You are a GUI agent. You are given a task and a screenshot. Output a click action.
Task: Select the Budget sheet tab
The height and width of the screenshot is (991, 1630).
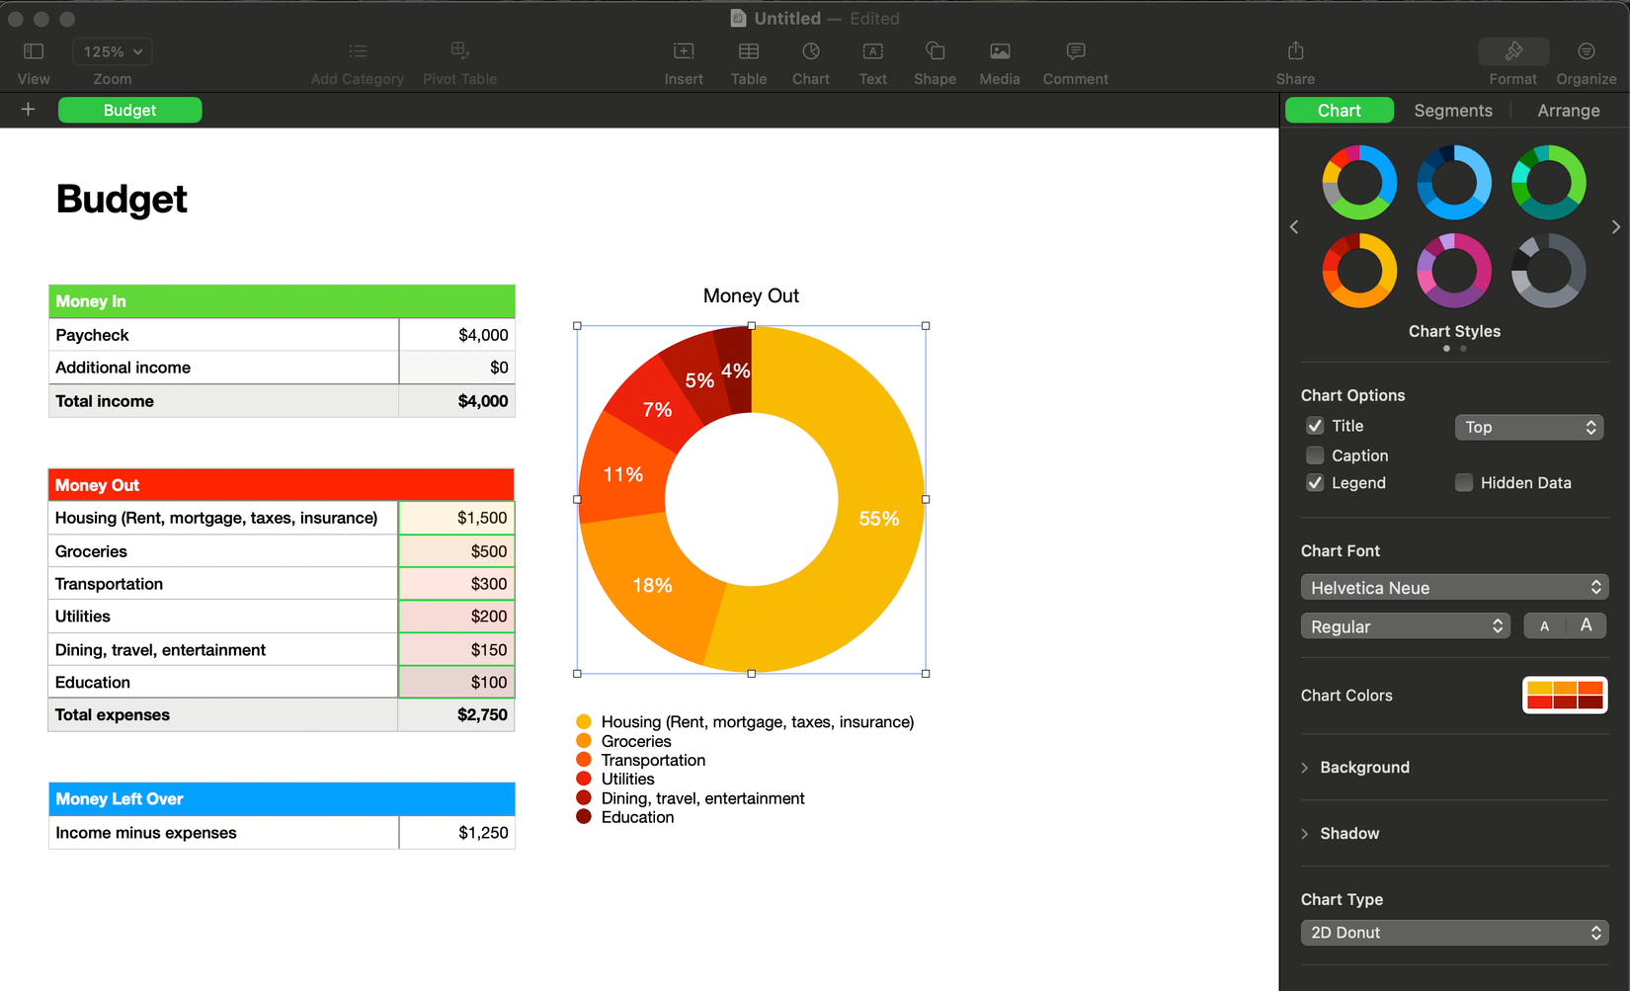point(129,110)
